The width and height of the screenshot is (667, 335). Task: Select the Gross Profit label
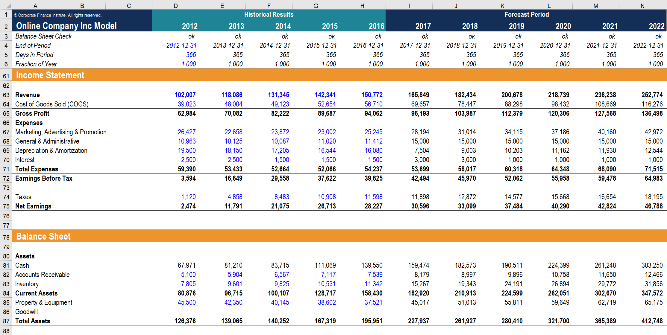pos(32,113)
